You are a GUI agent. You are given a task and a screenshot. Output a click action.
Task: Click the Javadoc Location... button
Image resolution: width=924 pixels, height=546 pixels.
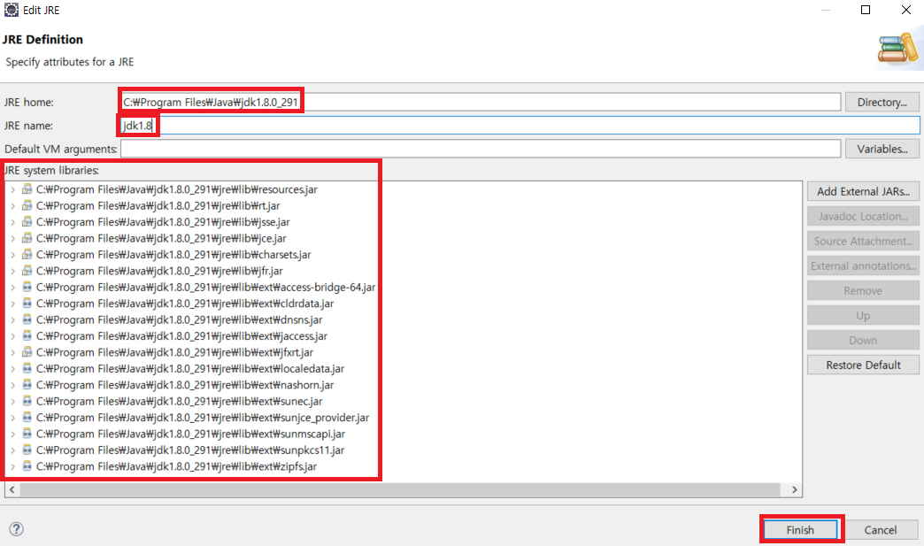coord(863,216)
